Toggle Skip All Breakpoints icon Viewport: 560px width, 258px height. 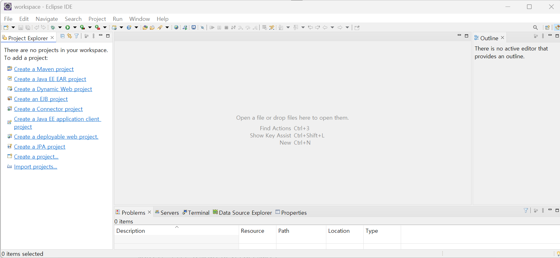pos(202,27)
